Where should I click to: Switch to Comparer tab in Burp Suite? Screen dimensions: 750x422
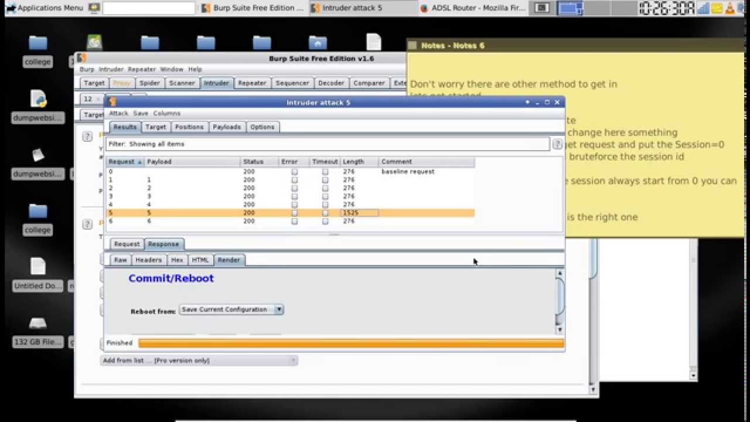369,83
